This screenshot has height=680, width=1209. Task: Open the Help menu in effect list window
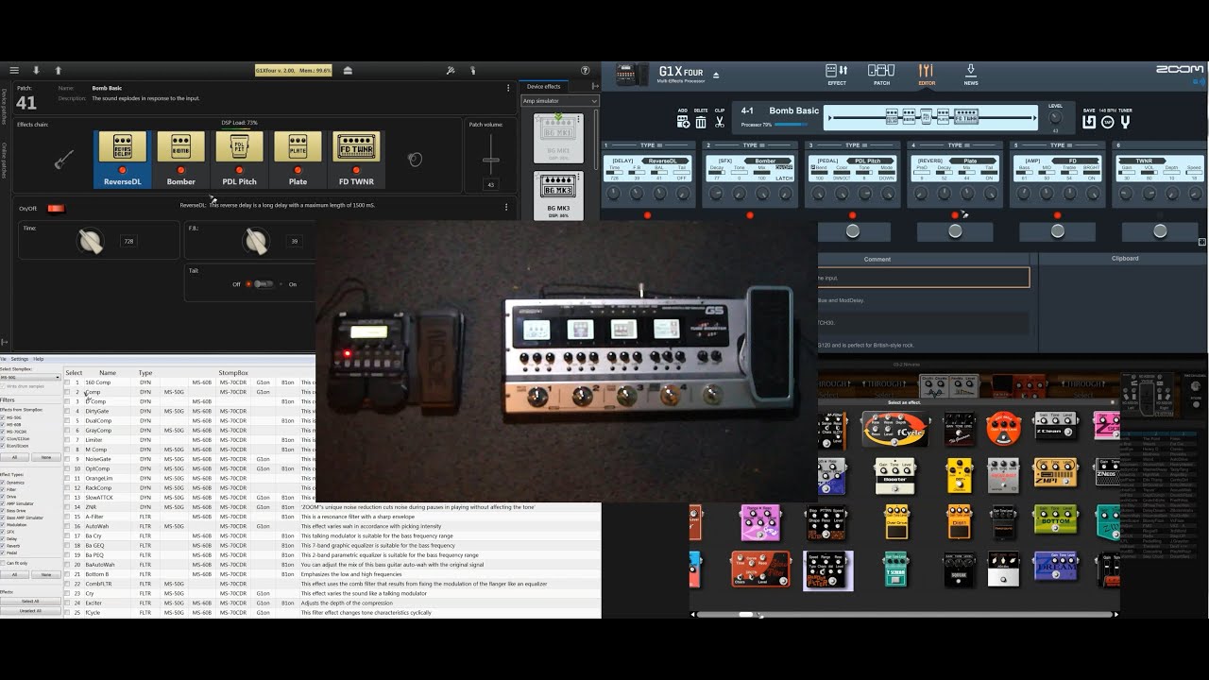tap(39, 359)
